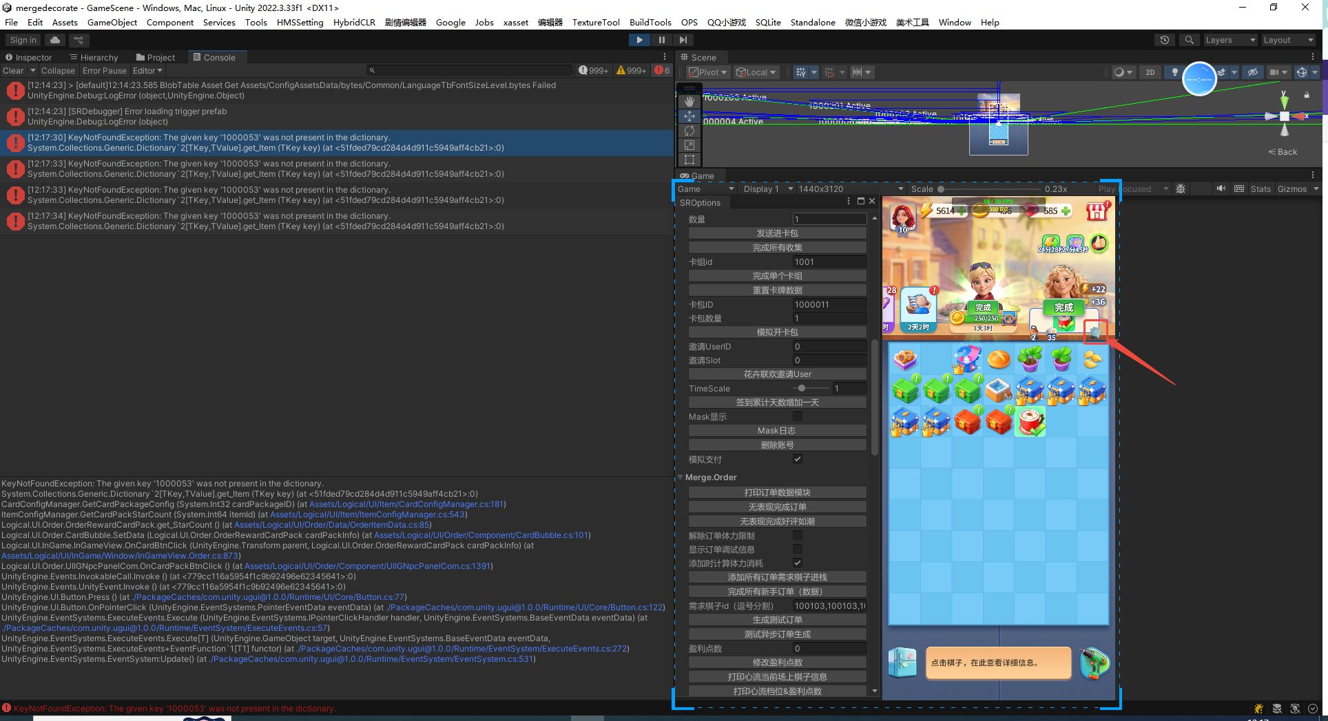Click the Pause playback button
Screen dimensions: 1328x721
click(x=661, y=40)
